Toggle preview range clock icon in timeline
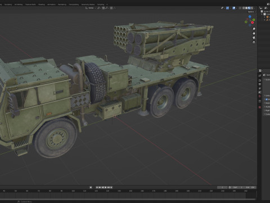Image resolution: width=270 pixels, height=203 pixels. pyautogui.click(x=229, y=187)
